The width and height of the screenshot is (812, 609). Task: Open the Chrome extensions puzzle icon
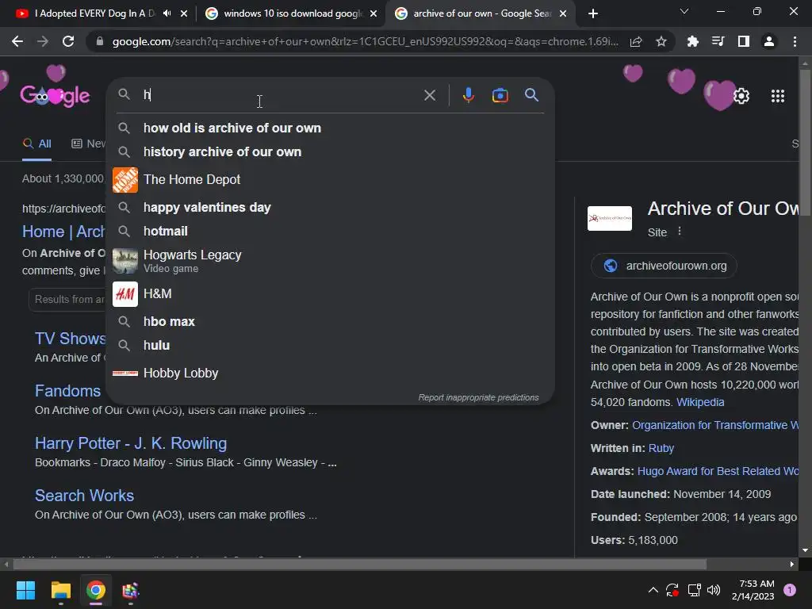(x=692, y=41)
